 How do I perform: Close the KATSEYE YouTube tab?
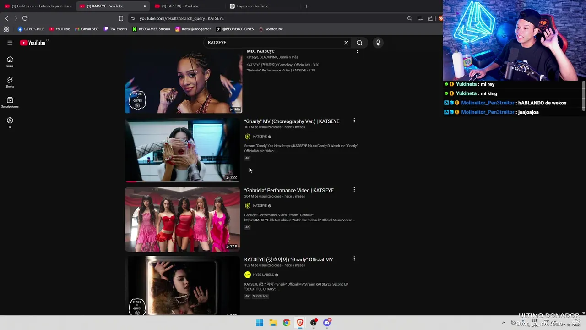(145, 6)
